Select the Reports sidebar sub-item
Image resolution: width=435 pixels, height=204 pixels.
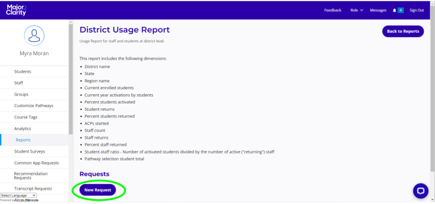(23, 140)
